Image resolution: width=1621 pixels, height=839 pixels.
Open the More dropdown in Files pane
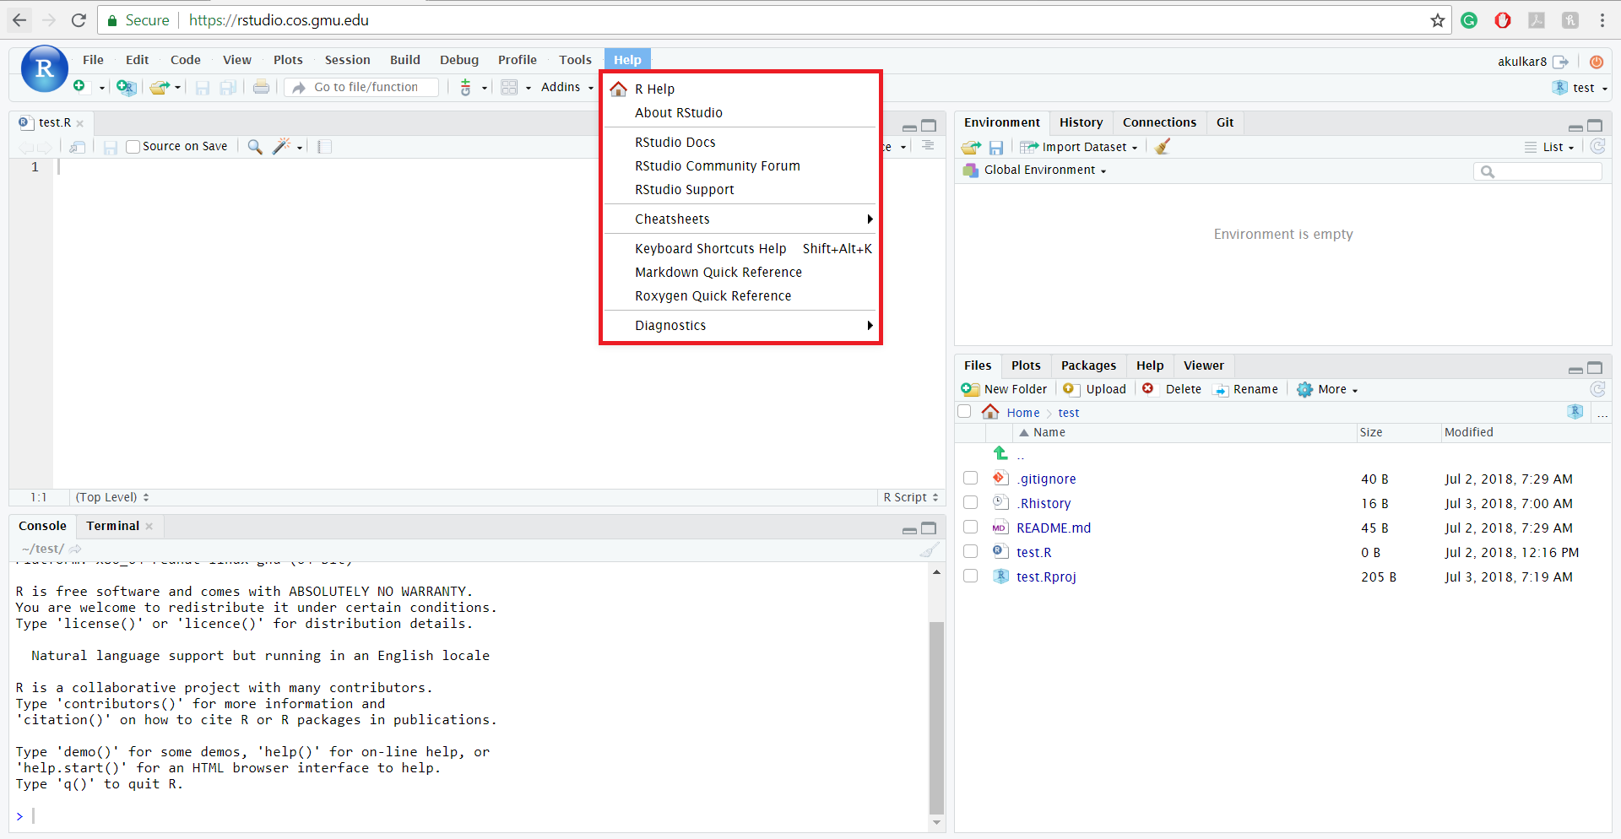[x=1327, y=389]
